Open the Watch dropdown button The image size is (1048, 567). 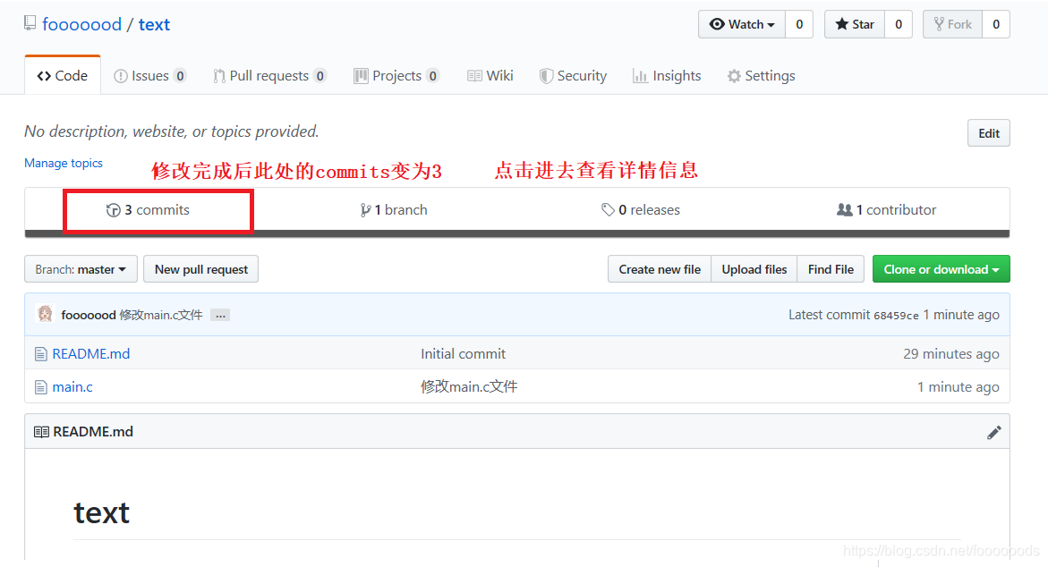[x=742, y=25]
